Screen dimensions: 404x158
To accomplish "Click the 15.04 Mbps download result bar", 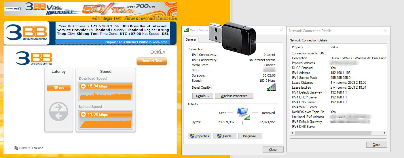I will pos(106,86).
